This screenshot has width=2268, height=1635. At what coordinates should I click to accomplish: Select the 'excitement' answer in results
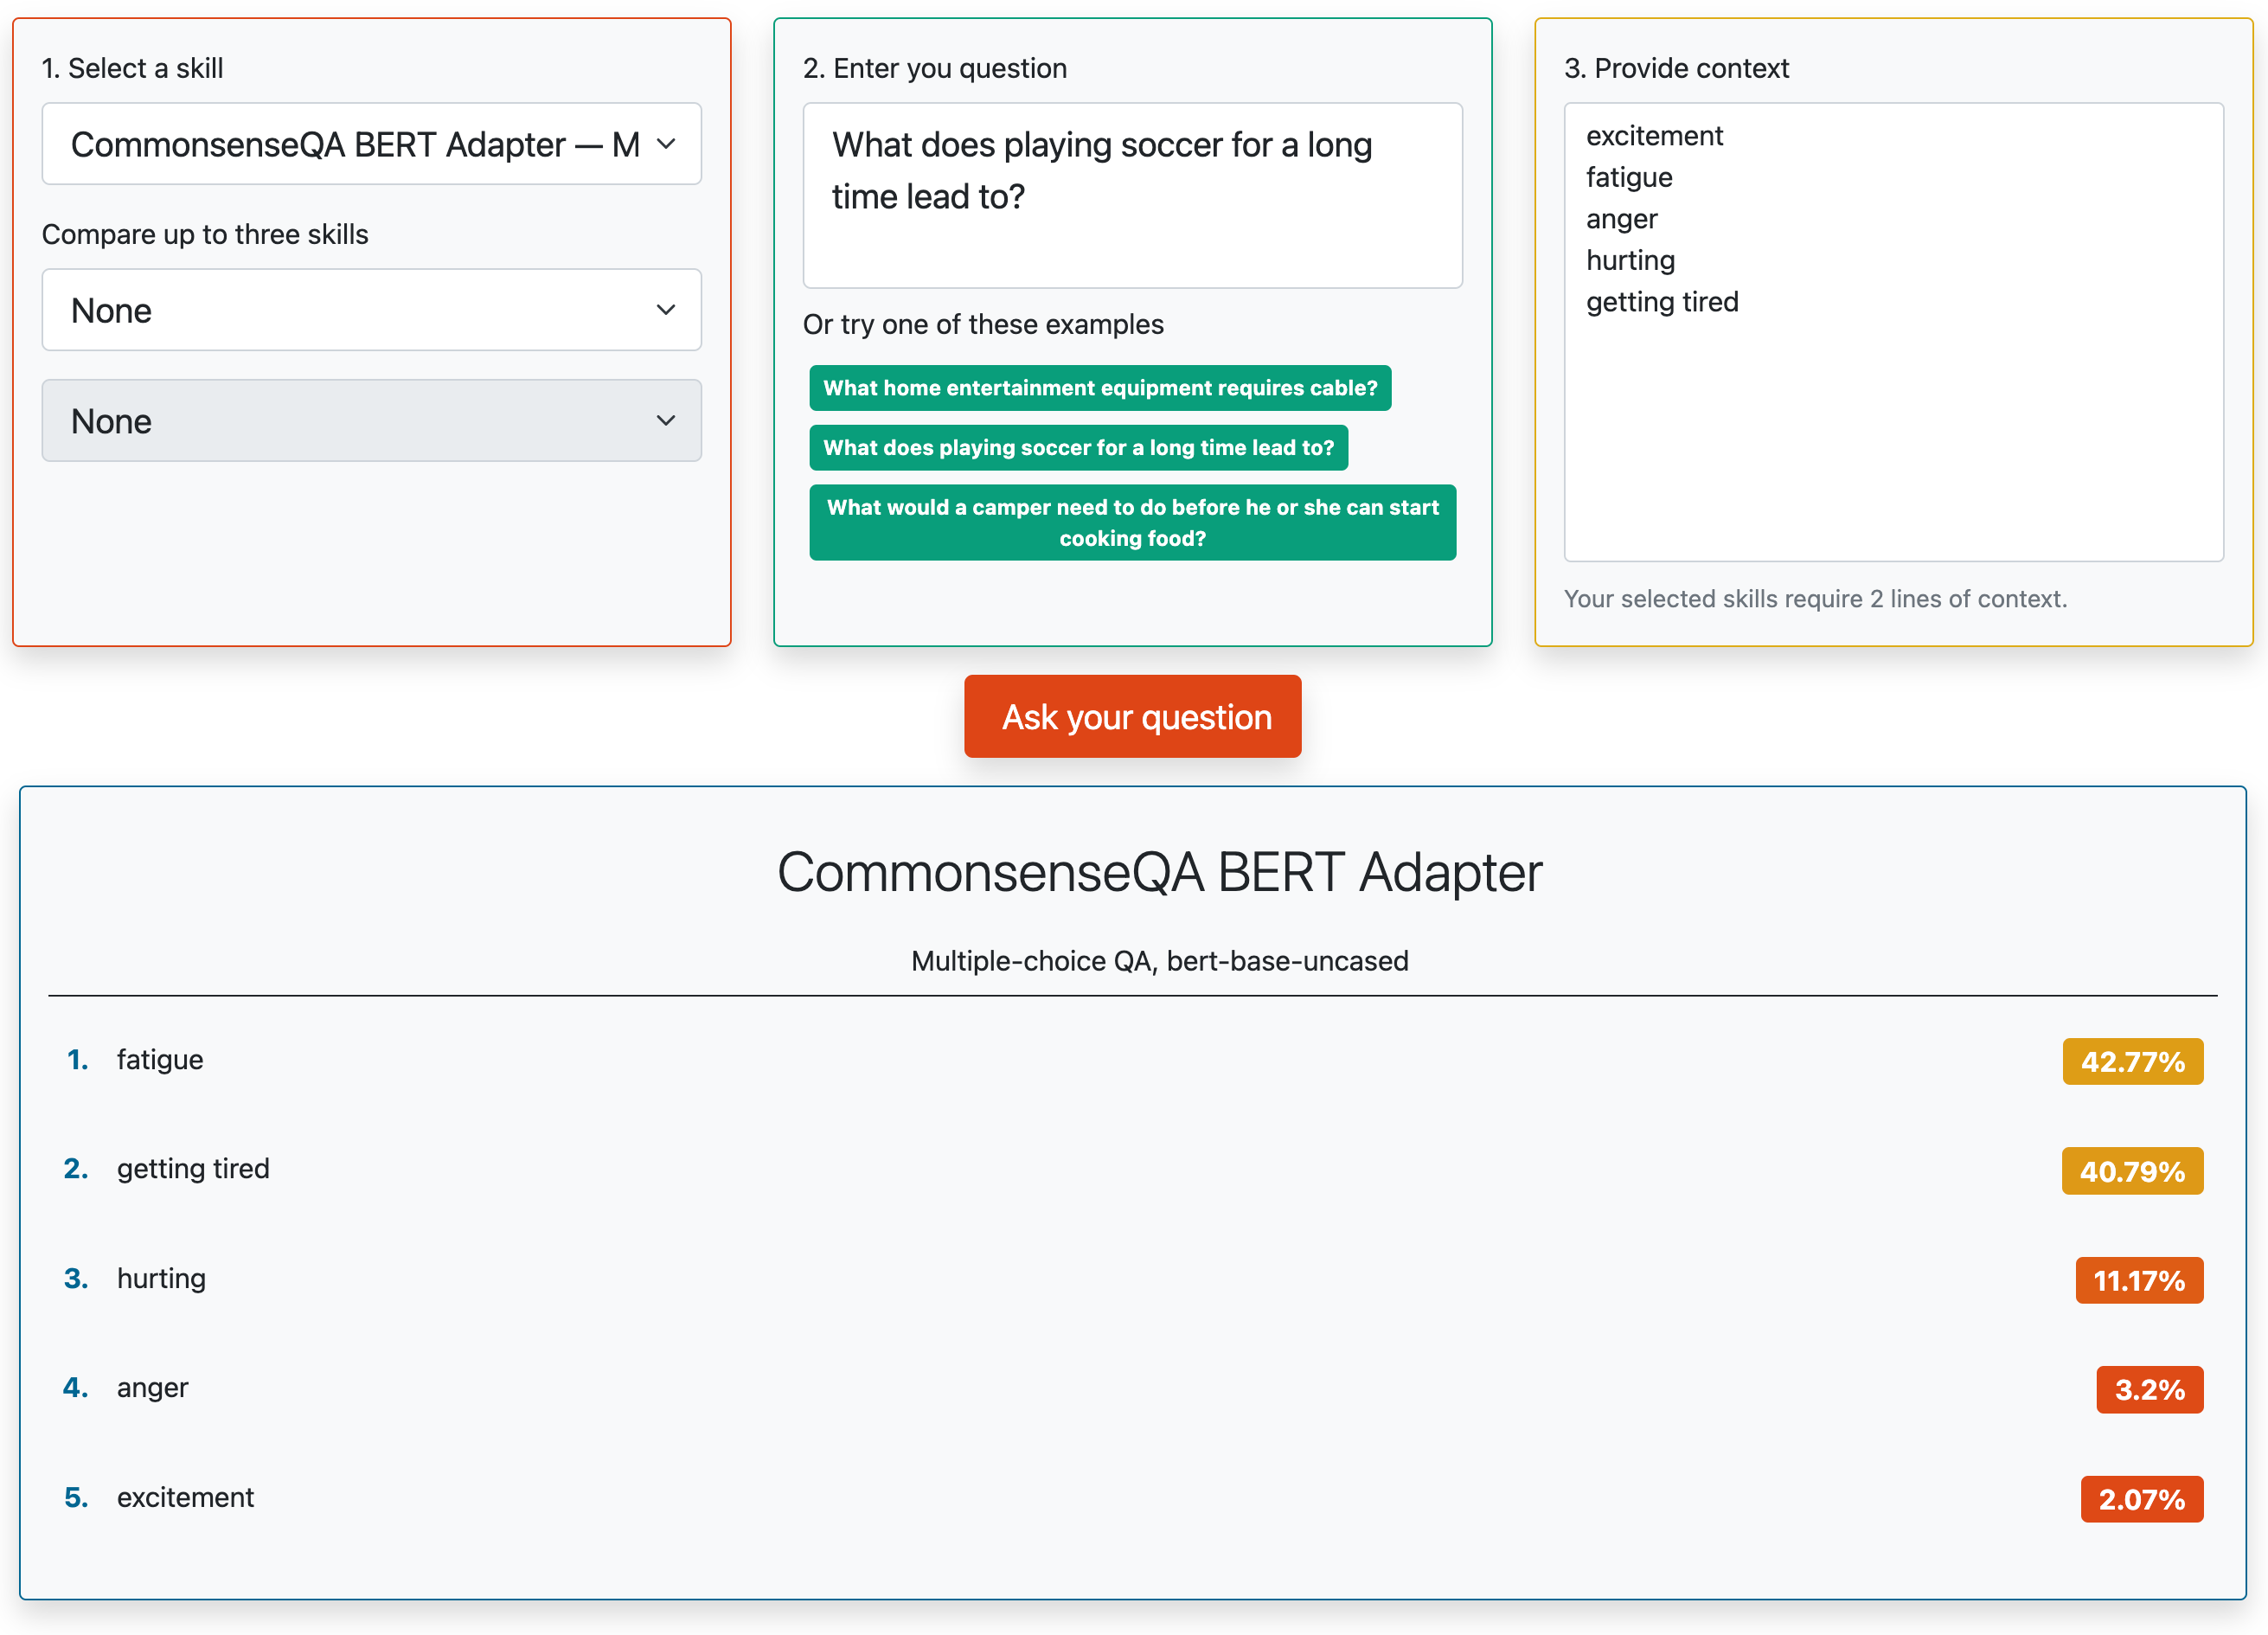click(185, 1498)
